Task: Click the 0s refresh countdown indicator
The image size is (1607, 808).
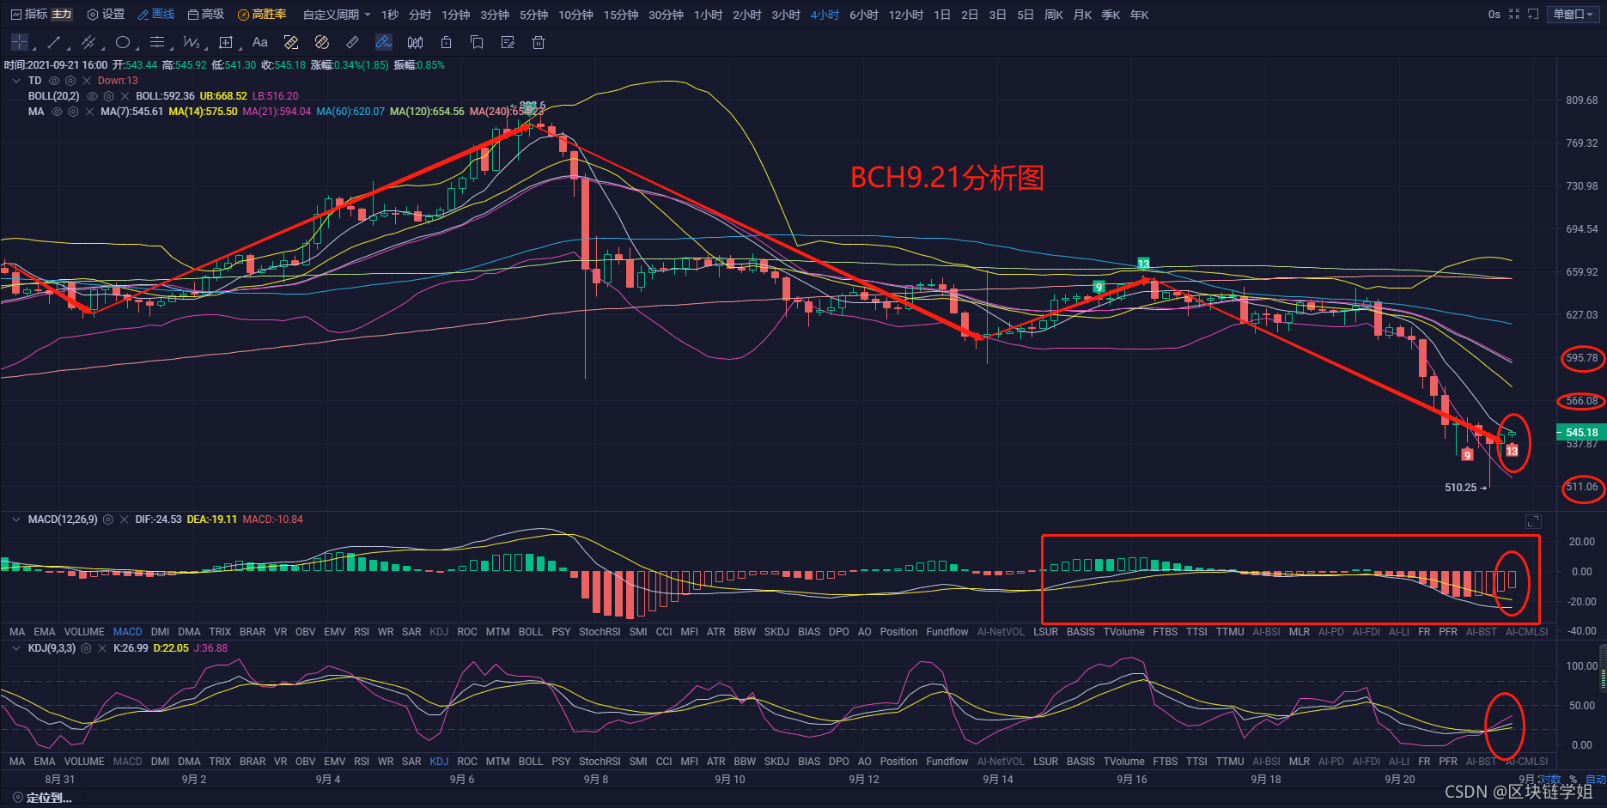Action: pyautogui.click(x=1494, y=15)
